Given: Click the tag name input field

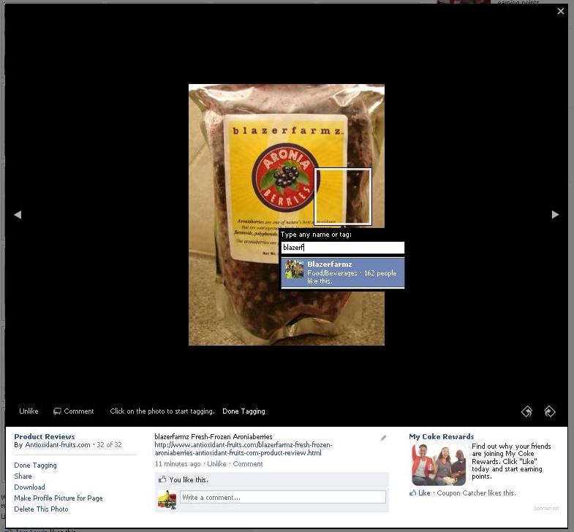Looking at the screenshot, I should pos(342,248).
